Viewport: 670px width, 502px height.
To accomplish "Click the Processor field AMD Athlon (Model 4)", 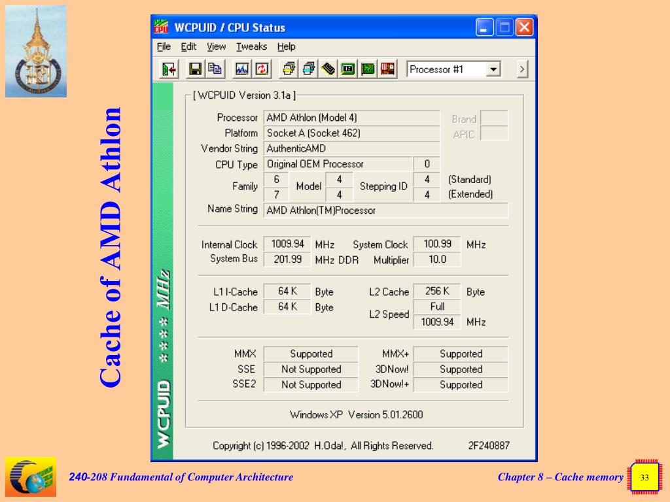I will point(351,118).
